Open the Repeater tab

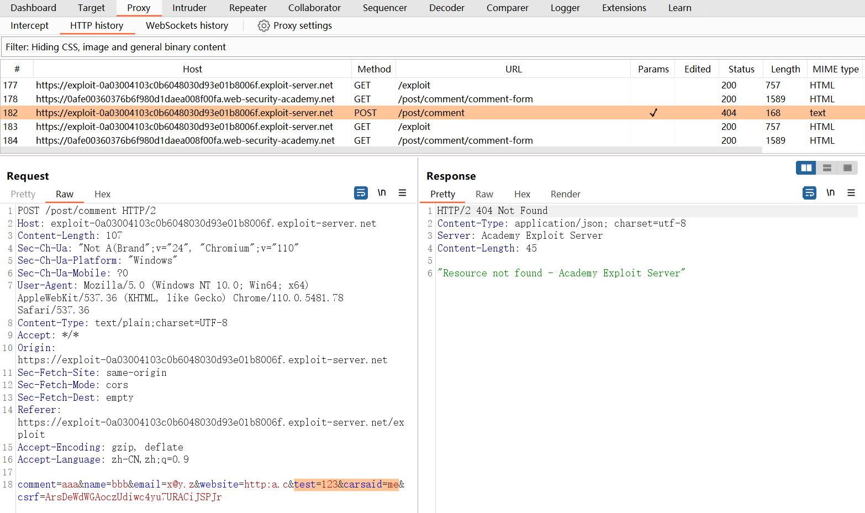[247, 8]
